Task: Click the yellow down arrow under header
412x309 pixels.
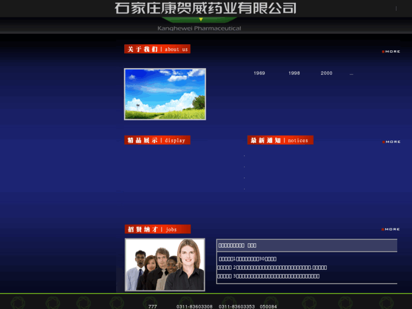Action: pyautogui.click(x=201, y=19)
